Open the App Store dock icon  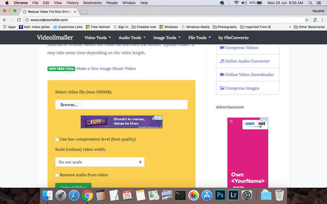point(207,196)
